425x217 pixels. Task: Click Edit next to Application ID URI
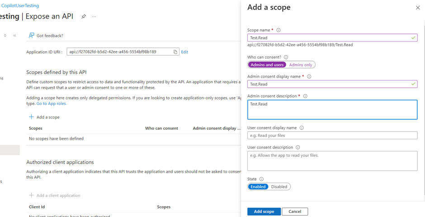(x=184, y=52)
